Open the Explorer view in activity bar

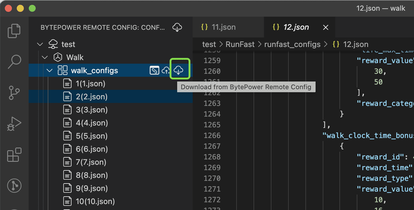click(x=14, y=31)
